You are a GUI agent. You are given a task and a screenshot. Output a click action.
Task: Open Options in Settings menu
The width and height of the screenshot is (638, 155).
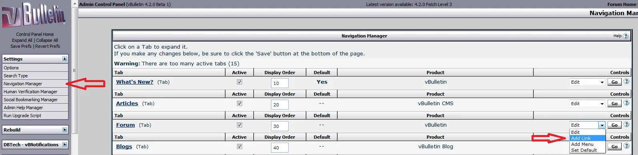(35, 68)
